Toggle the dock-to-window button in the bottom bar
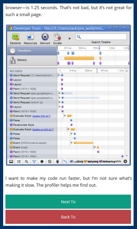 pyautogui.click(x=11, y=161)
